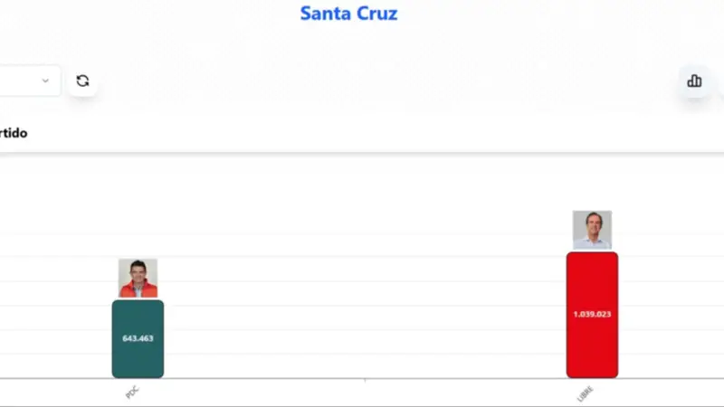Open the selector box beside refresh

coord(23,80)
